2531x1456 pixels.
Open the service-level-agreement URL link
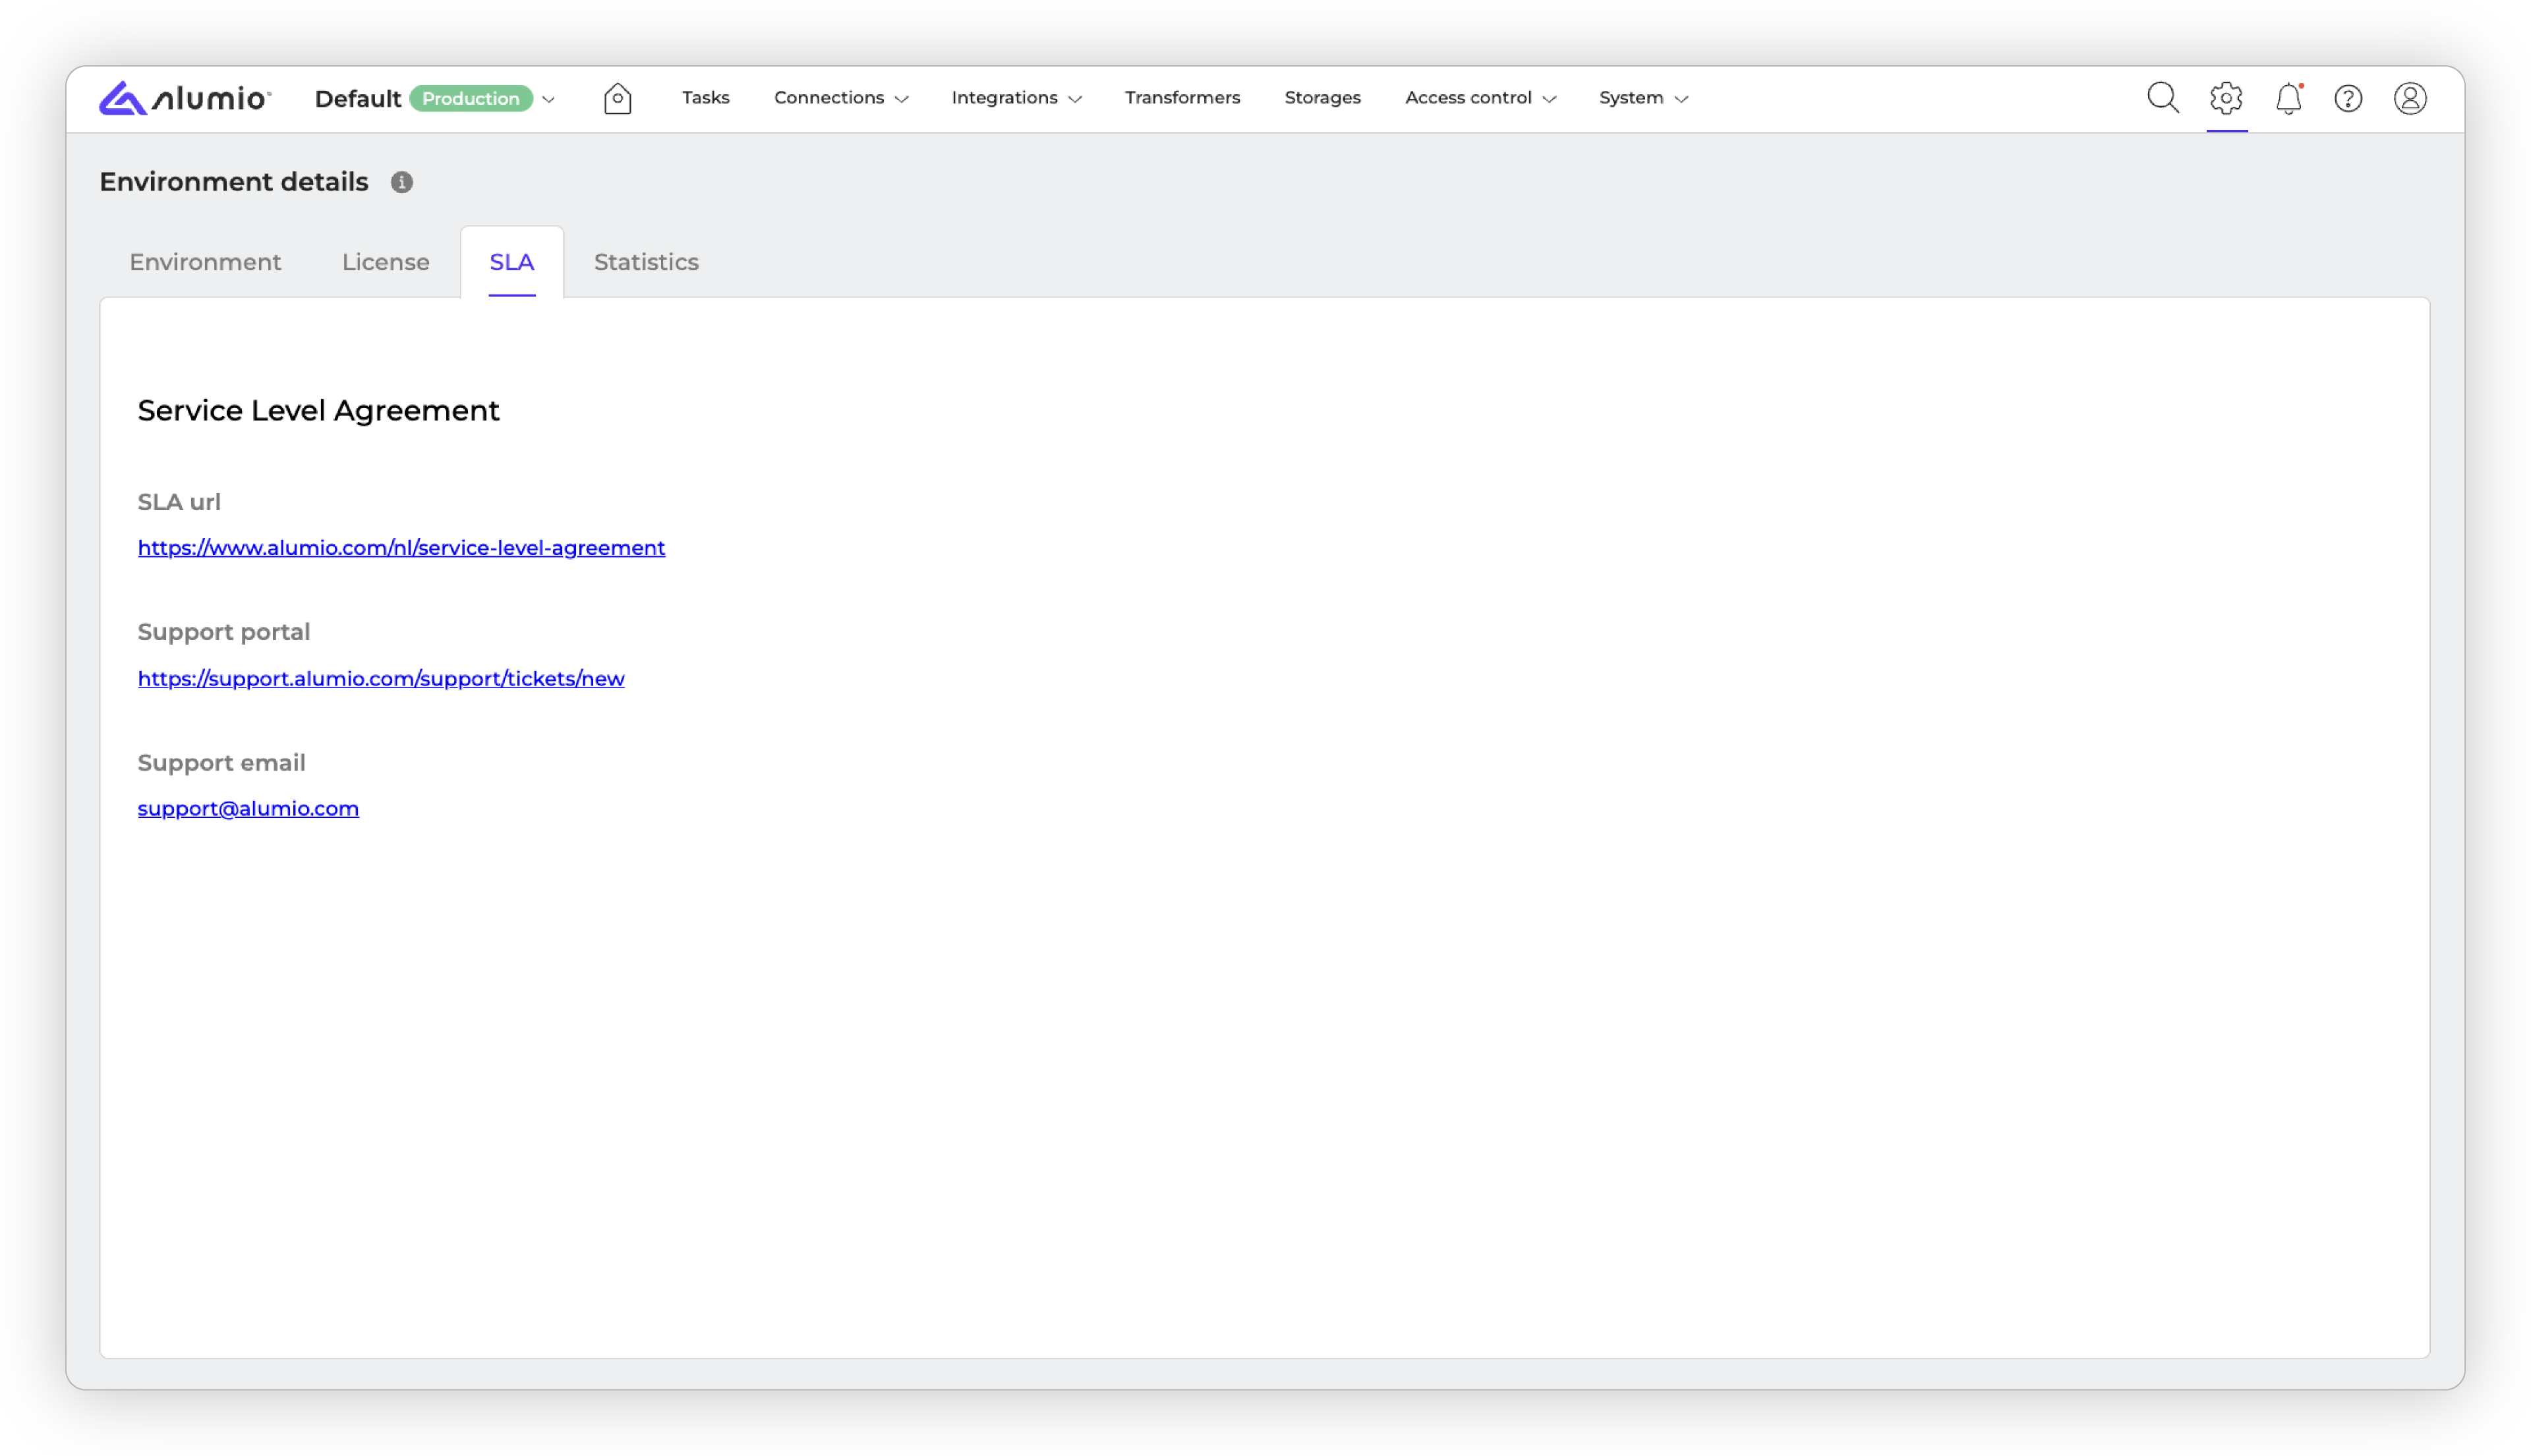pyautogui.click(x=401, y=548)
